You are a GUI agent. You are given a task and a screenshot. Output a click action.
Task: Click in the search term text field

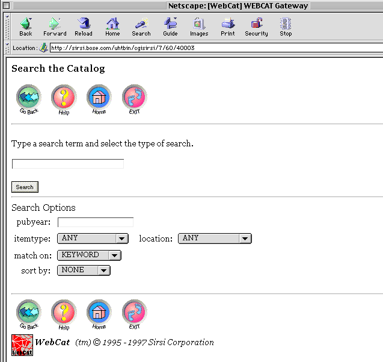pyautogui.click(x=68, y=164)
